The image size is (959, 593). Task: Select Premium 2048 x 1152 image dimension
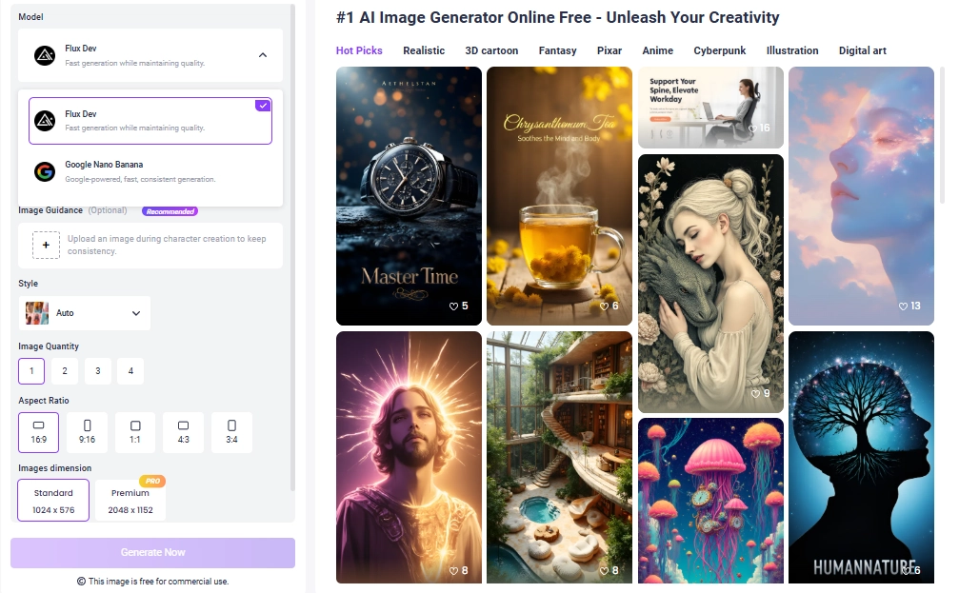130,500
